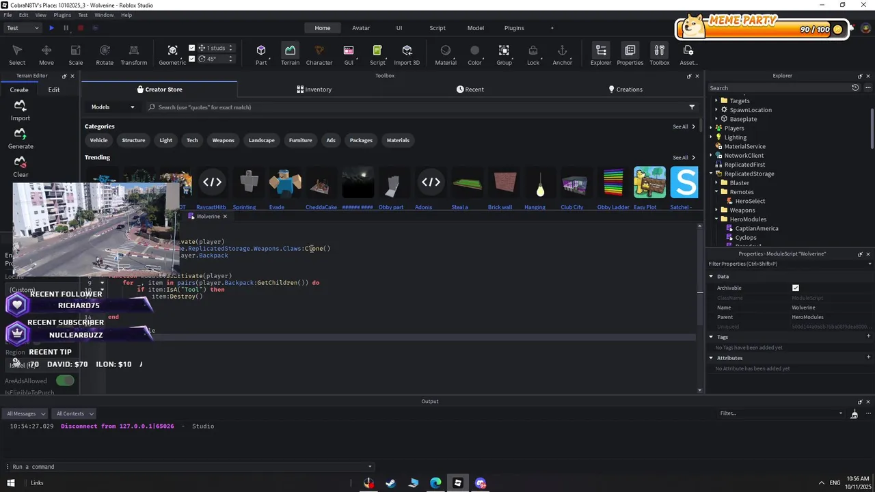Click the Toolbox search field
The height and width of the screenshot is (492, 875).
[x=417, y=107]
